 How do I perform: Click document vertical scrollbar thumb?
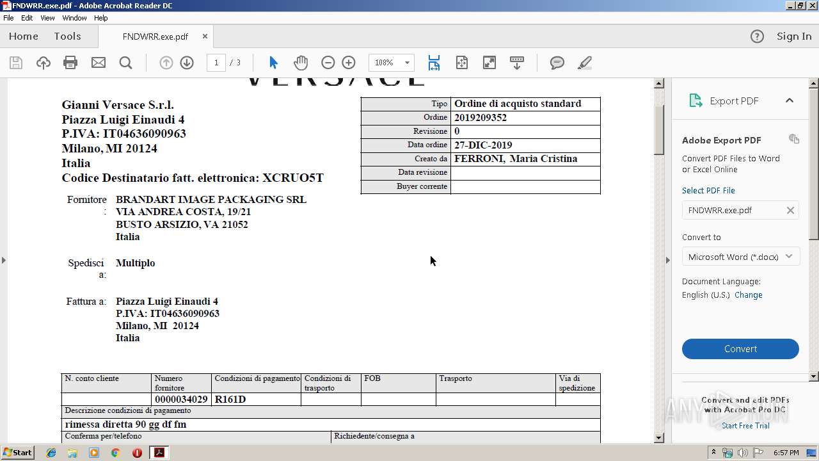pos(659,131)
